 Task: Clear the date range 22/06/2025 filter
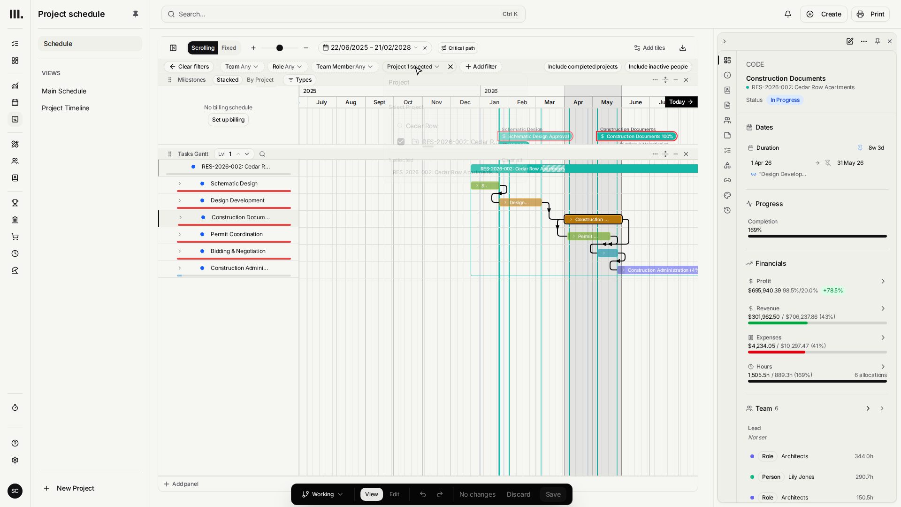[425, 48]
